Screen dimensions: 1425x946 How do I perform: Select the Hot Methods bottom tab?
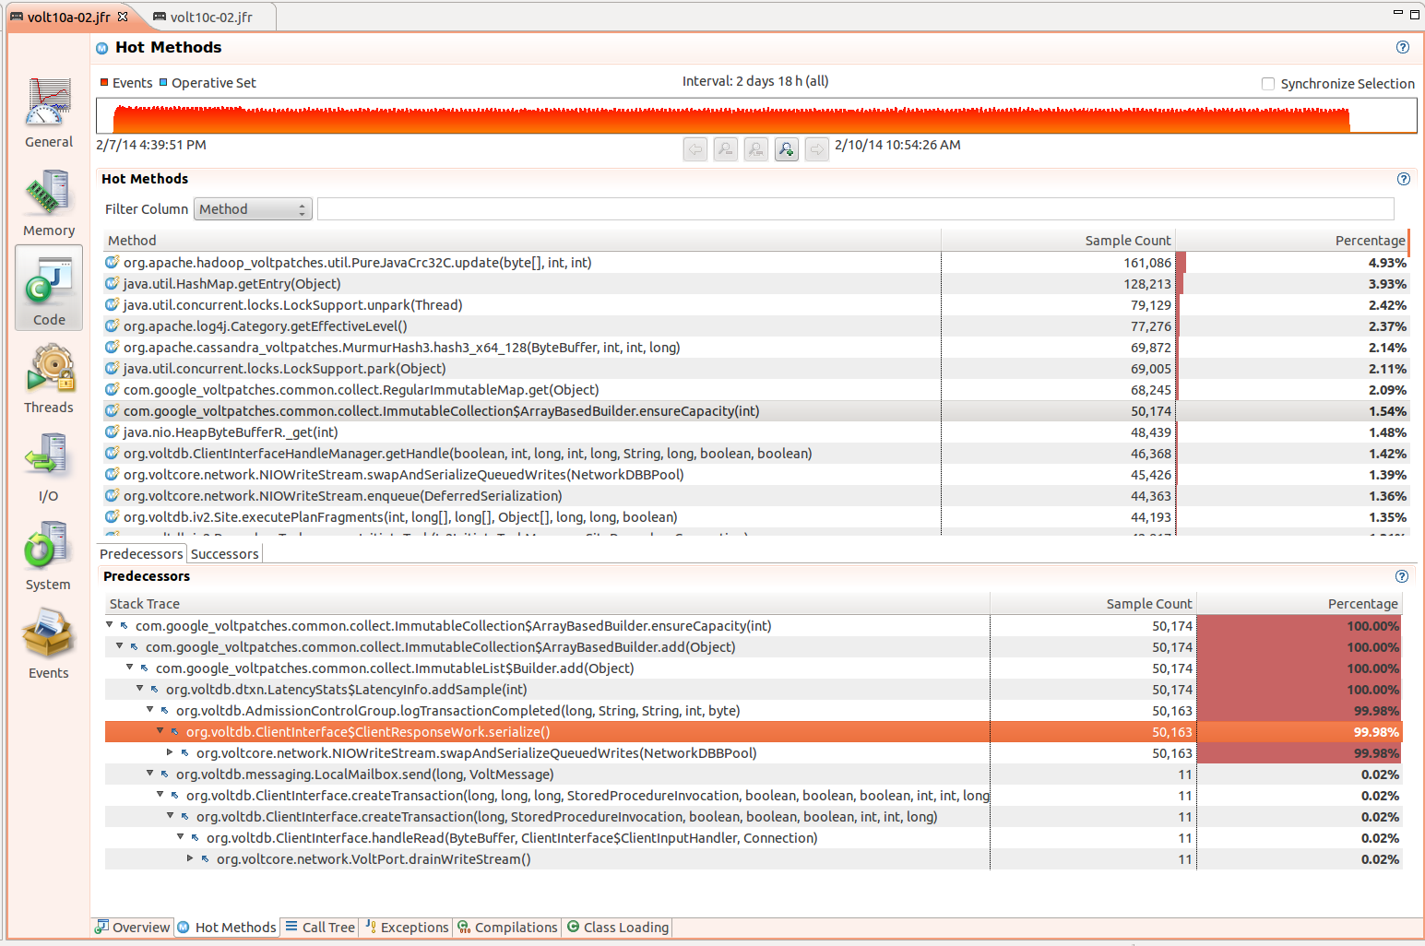pos(227,928)
